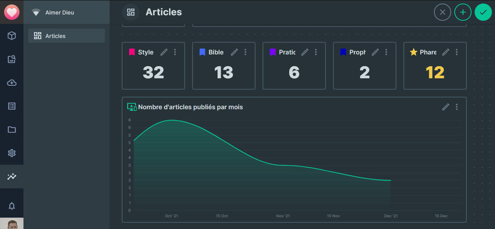
Task: Open the Phare card options menu
Action: [x=457, y=52]
